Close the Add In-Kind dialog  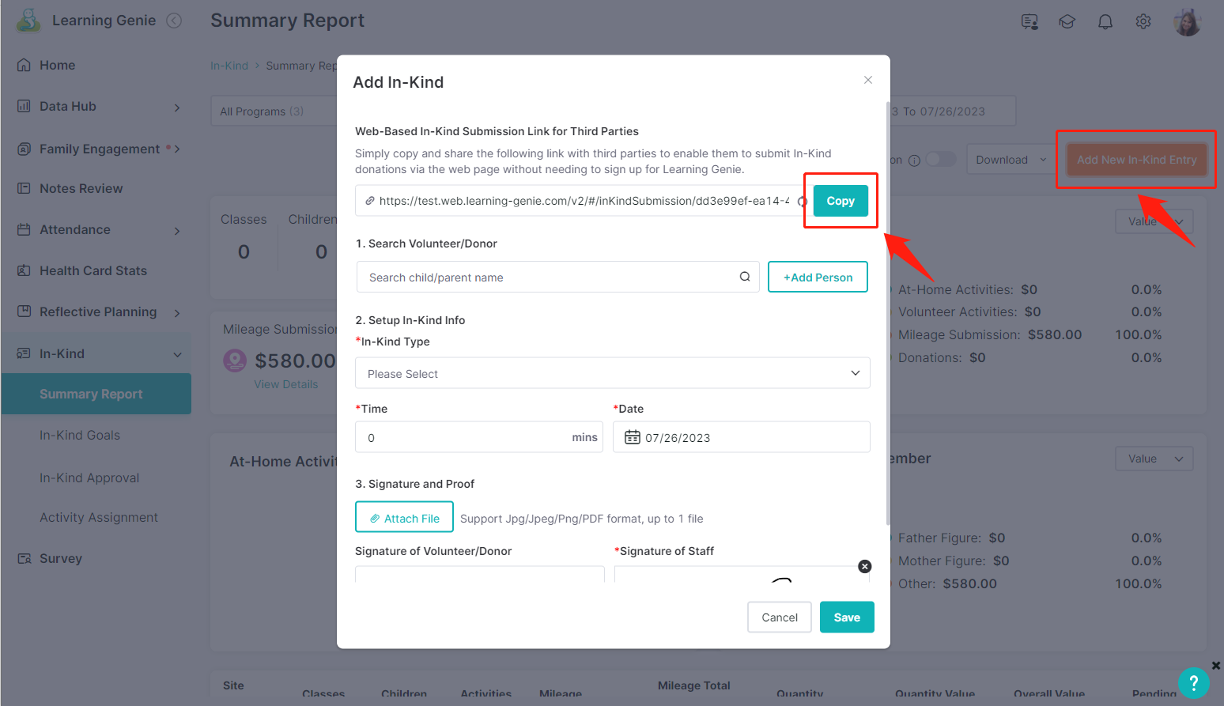[868, 80]
